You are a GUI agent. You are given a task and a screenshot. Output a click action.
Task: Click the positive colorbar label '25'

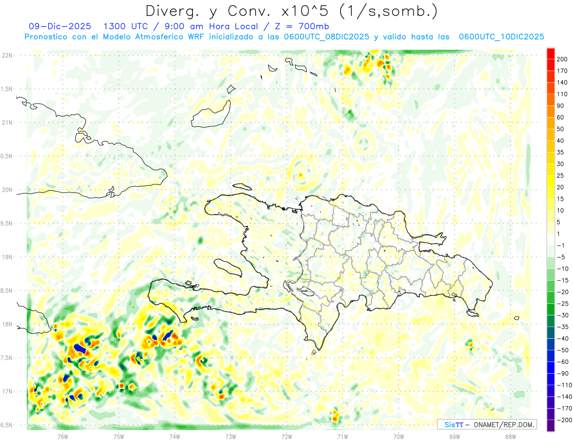[x=561, y=176]
